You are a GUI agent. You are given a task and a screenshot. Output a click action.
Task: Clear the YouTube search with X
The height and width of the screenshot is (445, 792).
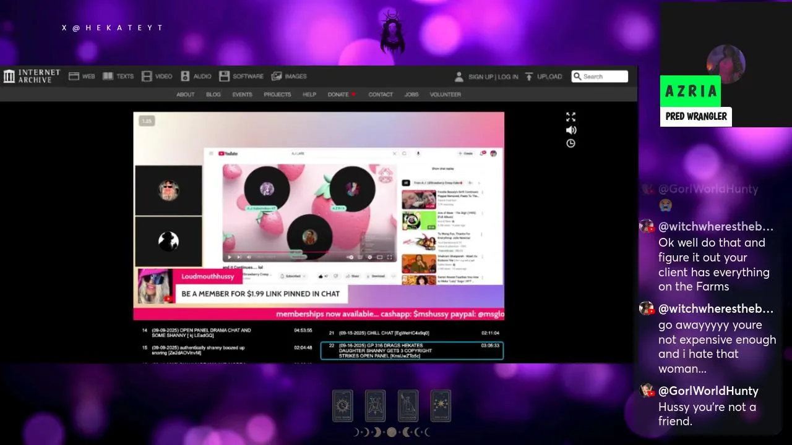(394, 153)
